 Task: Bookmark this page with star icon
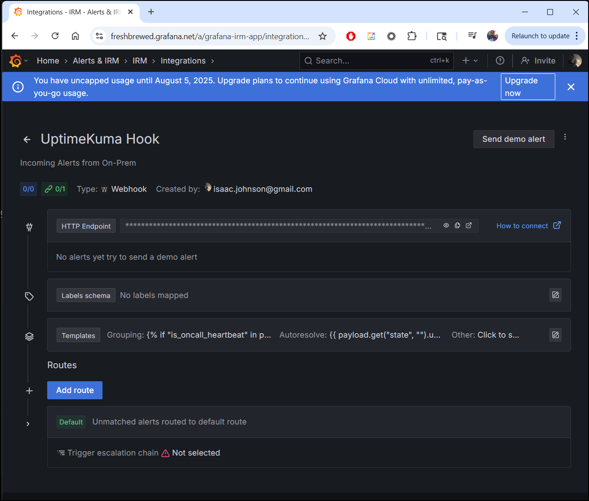(x=322, y=36)
